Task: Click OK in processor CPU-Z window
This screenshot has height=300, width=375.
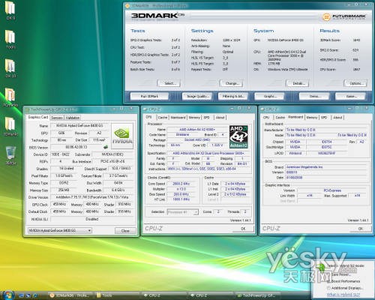Action: [x=243, y=229]
